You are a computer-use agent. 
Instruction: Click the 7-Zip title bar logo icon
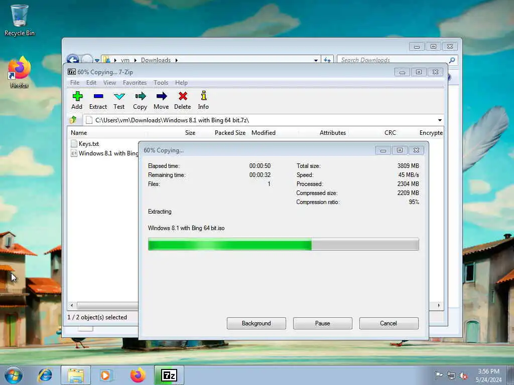pyautogui.click(x=72, y=72)
